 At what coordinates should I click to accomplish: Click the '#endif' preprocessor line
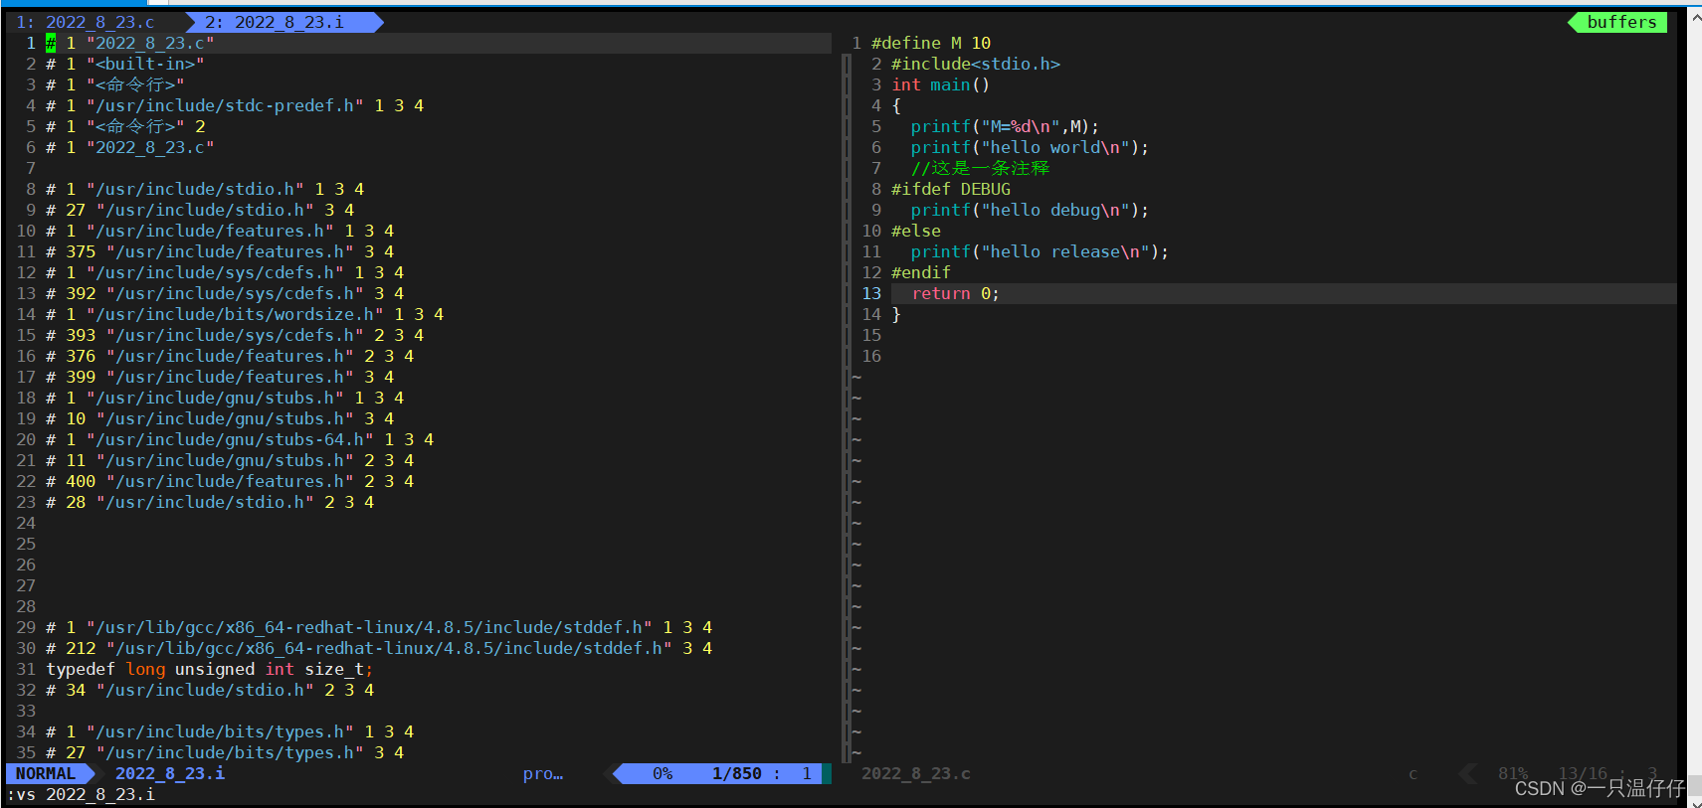tap(921, 272)
